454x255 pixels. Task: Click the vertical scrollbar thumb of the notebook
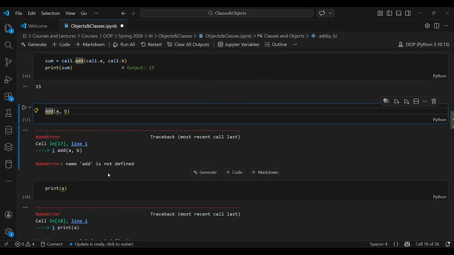click(x=452, y=120)
